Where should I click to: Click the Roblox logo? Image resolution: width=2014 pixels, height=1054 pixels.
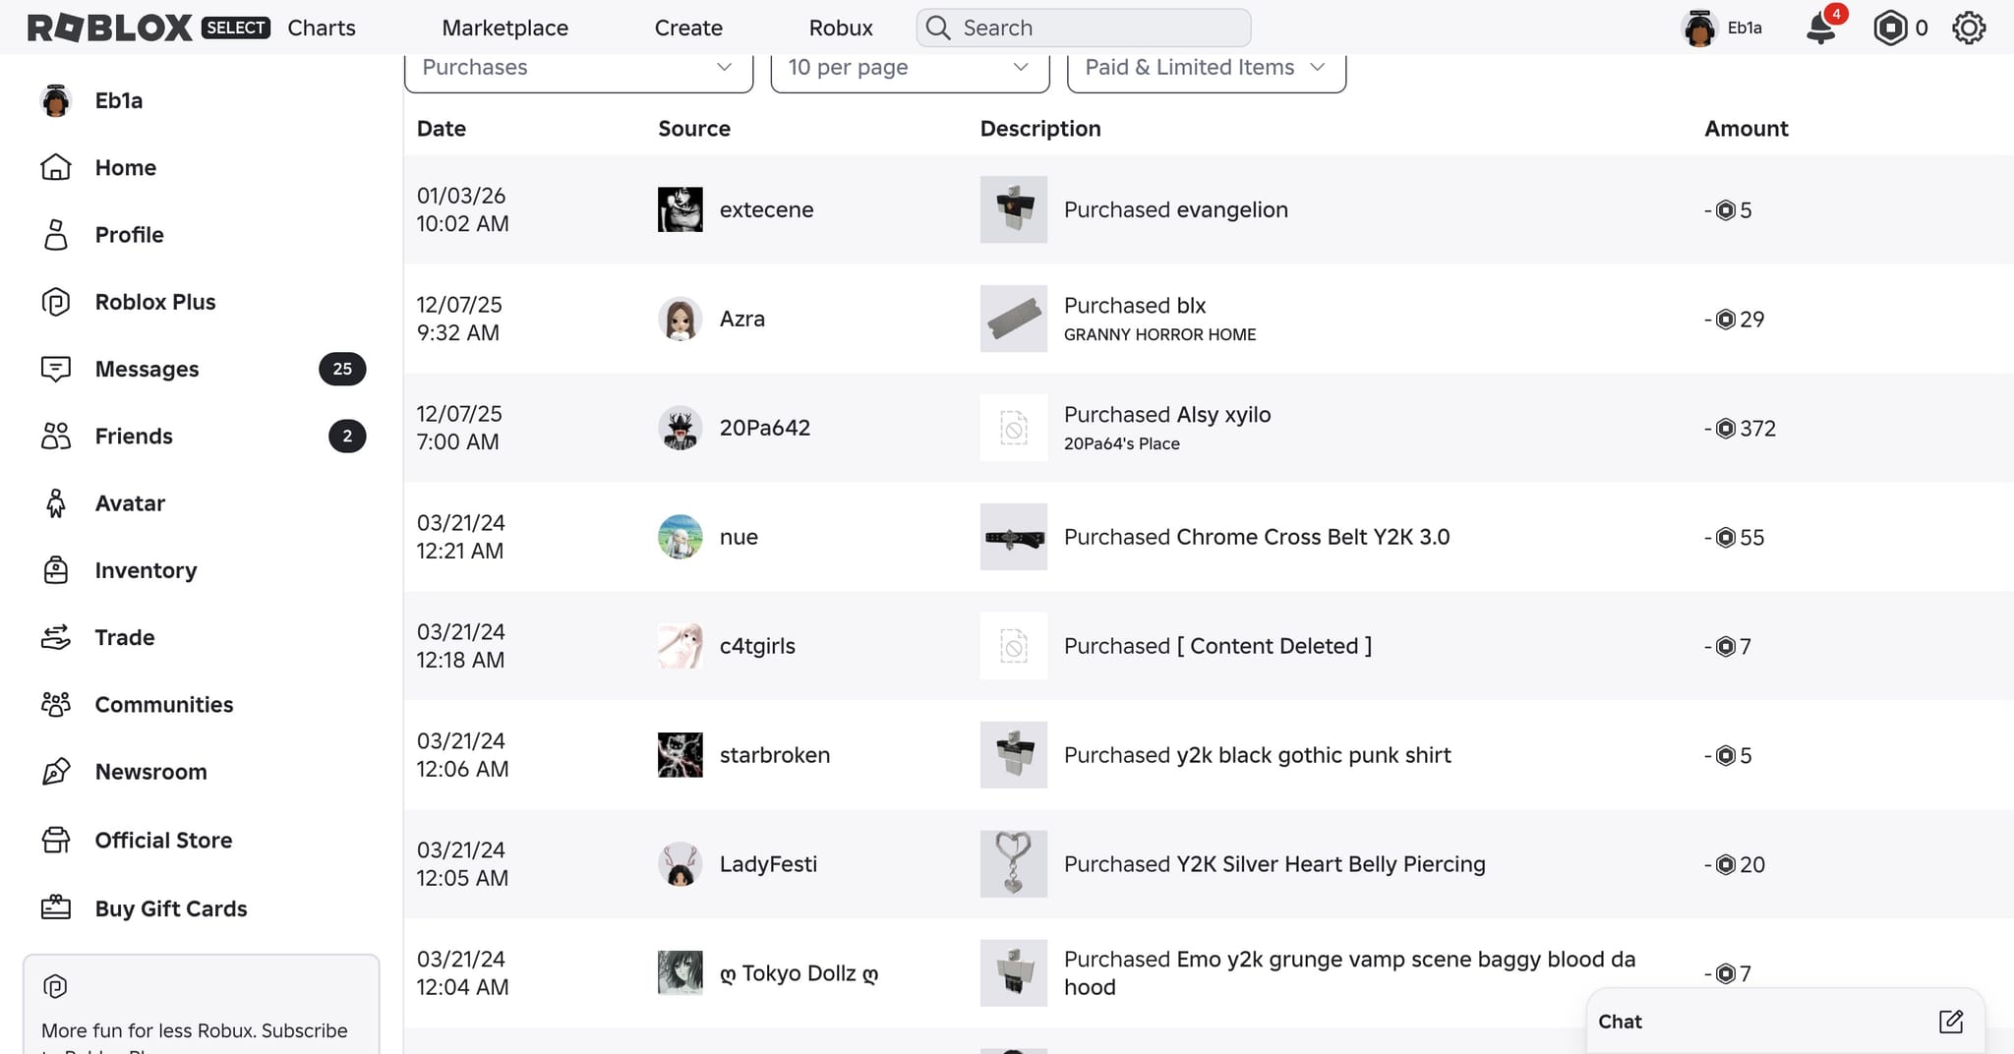[110, 28]
